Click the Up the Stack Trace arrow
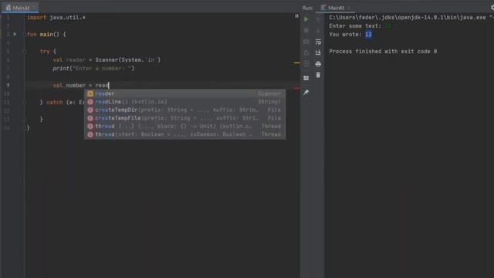Screen dimensions: 494x278 pos(318,19)
